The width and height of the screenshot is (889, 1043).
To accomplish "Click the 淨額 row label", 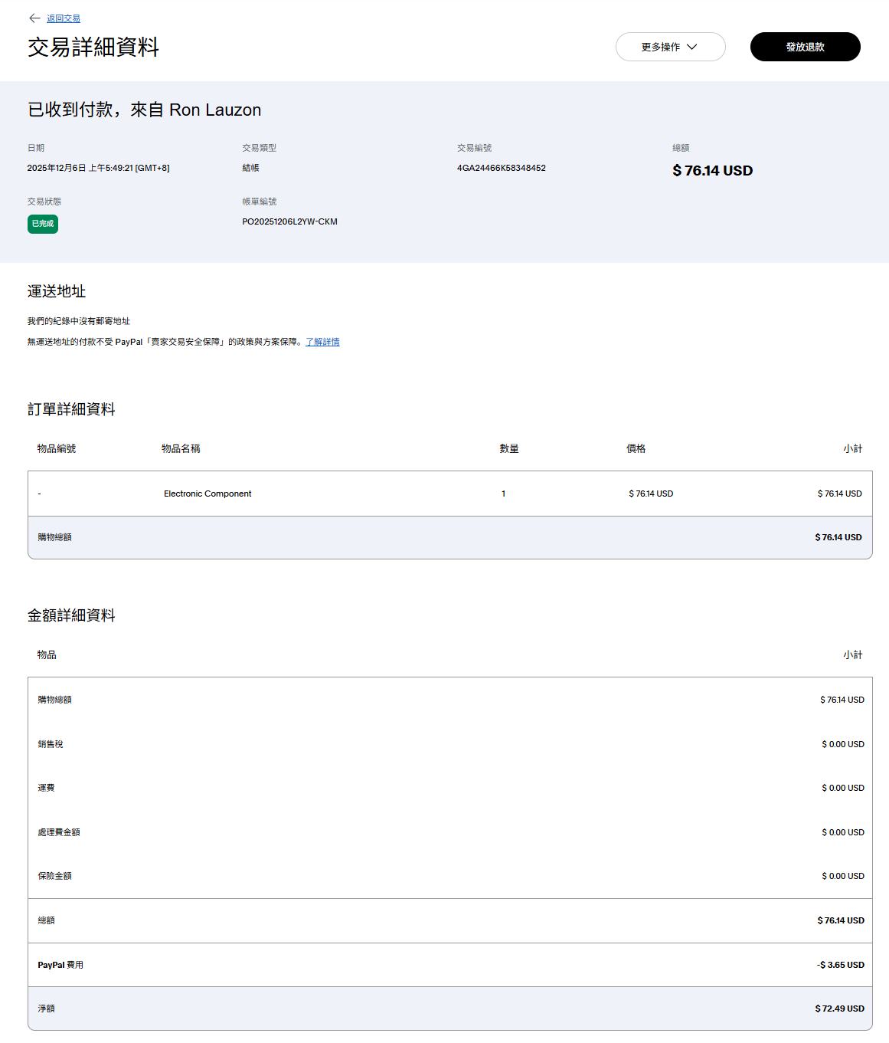I will [46, 1009].
